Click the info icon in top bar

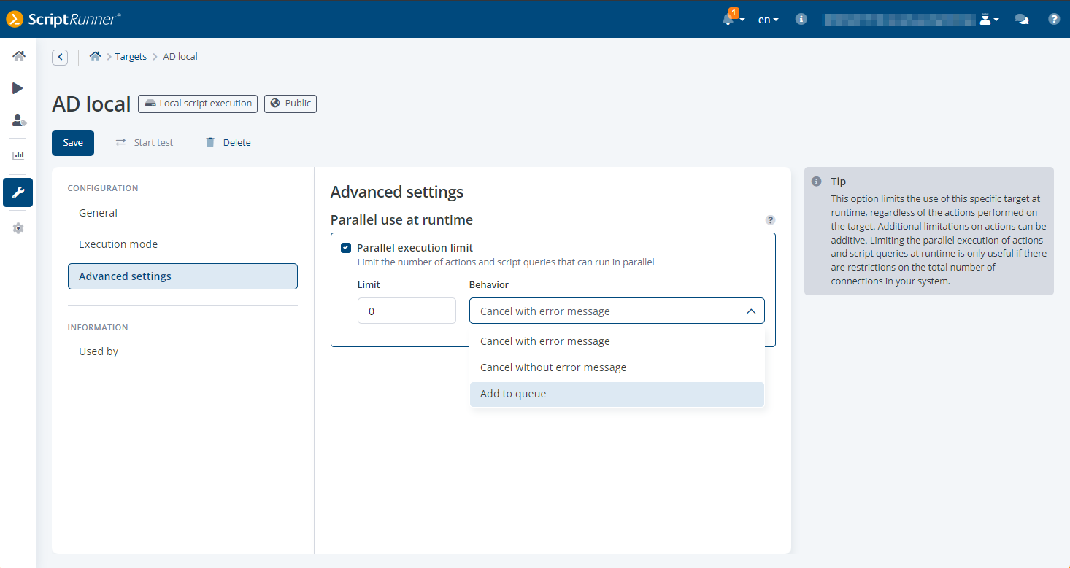(801, 20)
